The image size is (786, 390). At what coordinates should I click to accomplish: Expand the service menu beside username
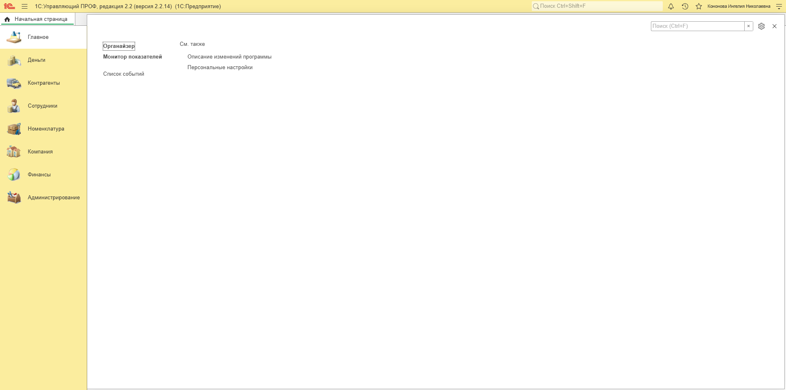click(x=779, y=6)
